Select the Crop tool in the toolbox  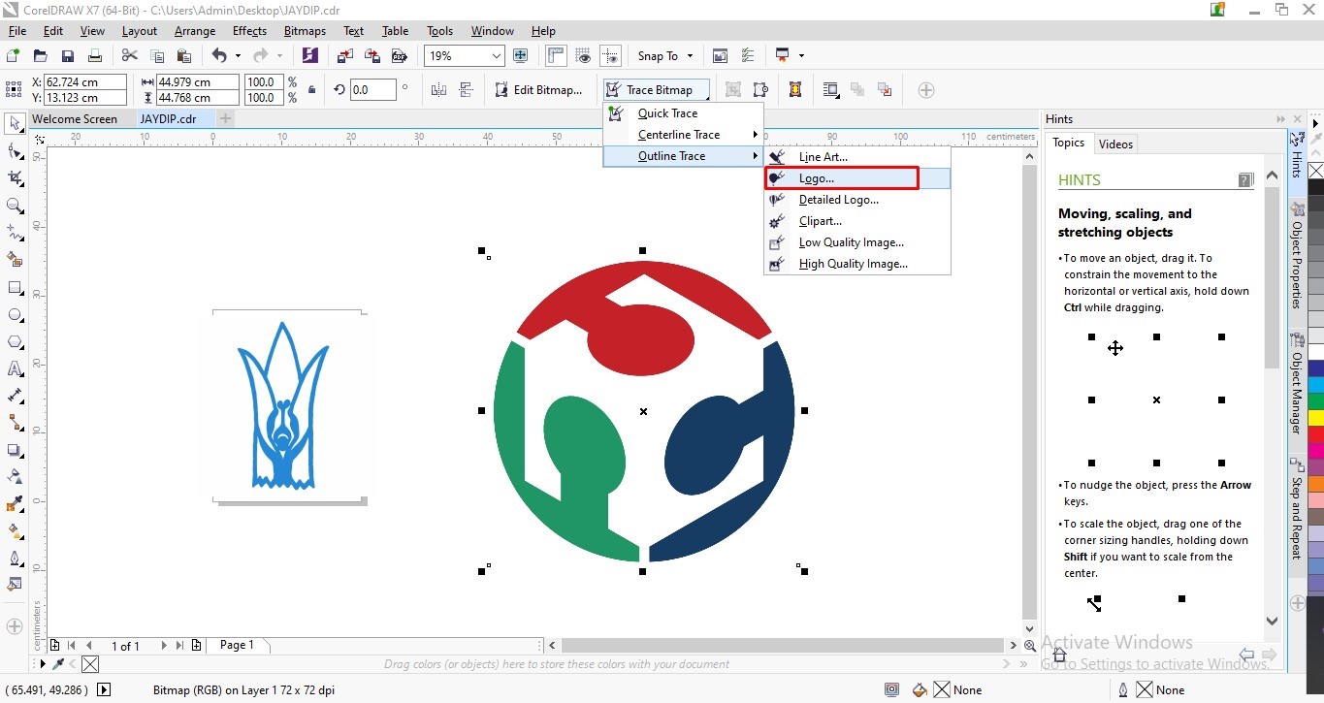pos(15,178)
